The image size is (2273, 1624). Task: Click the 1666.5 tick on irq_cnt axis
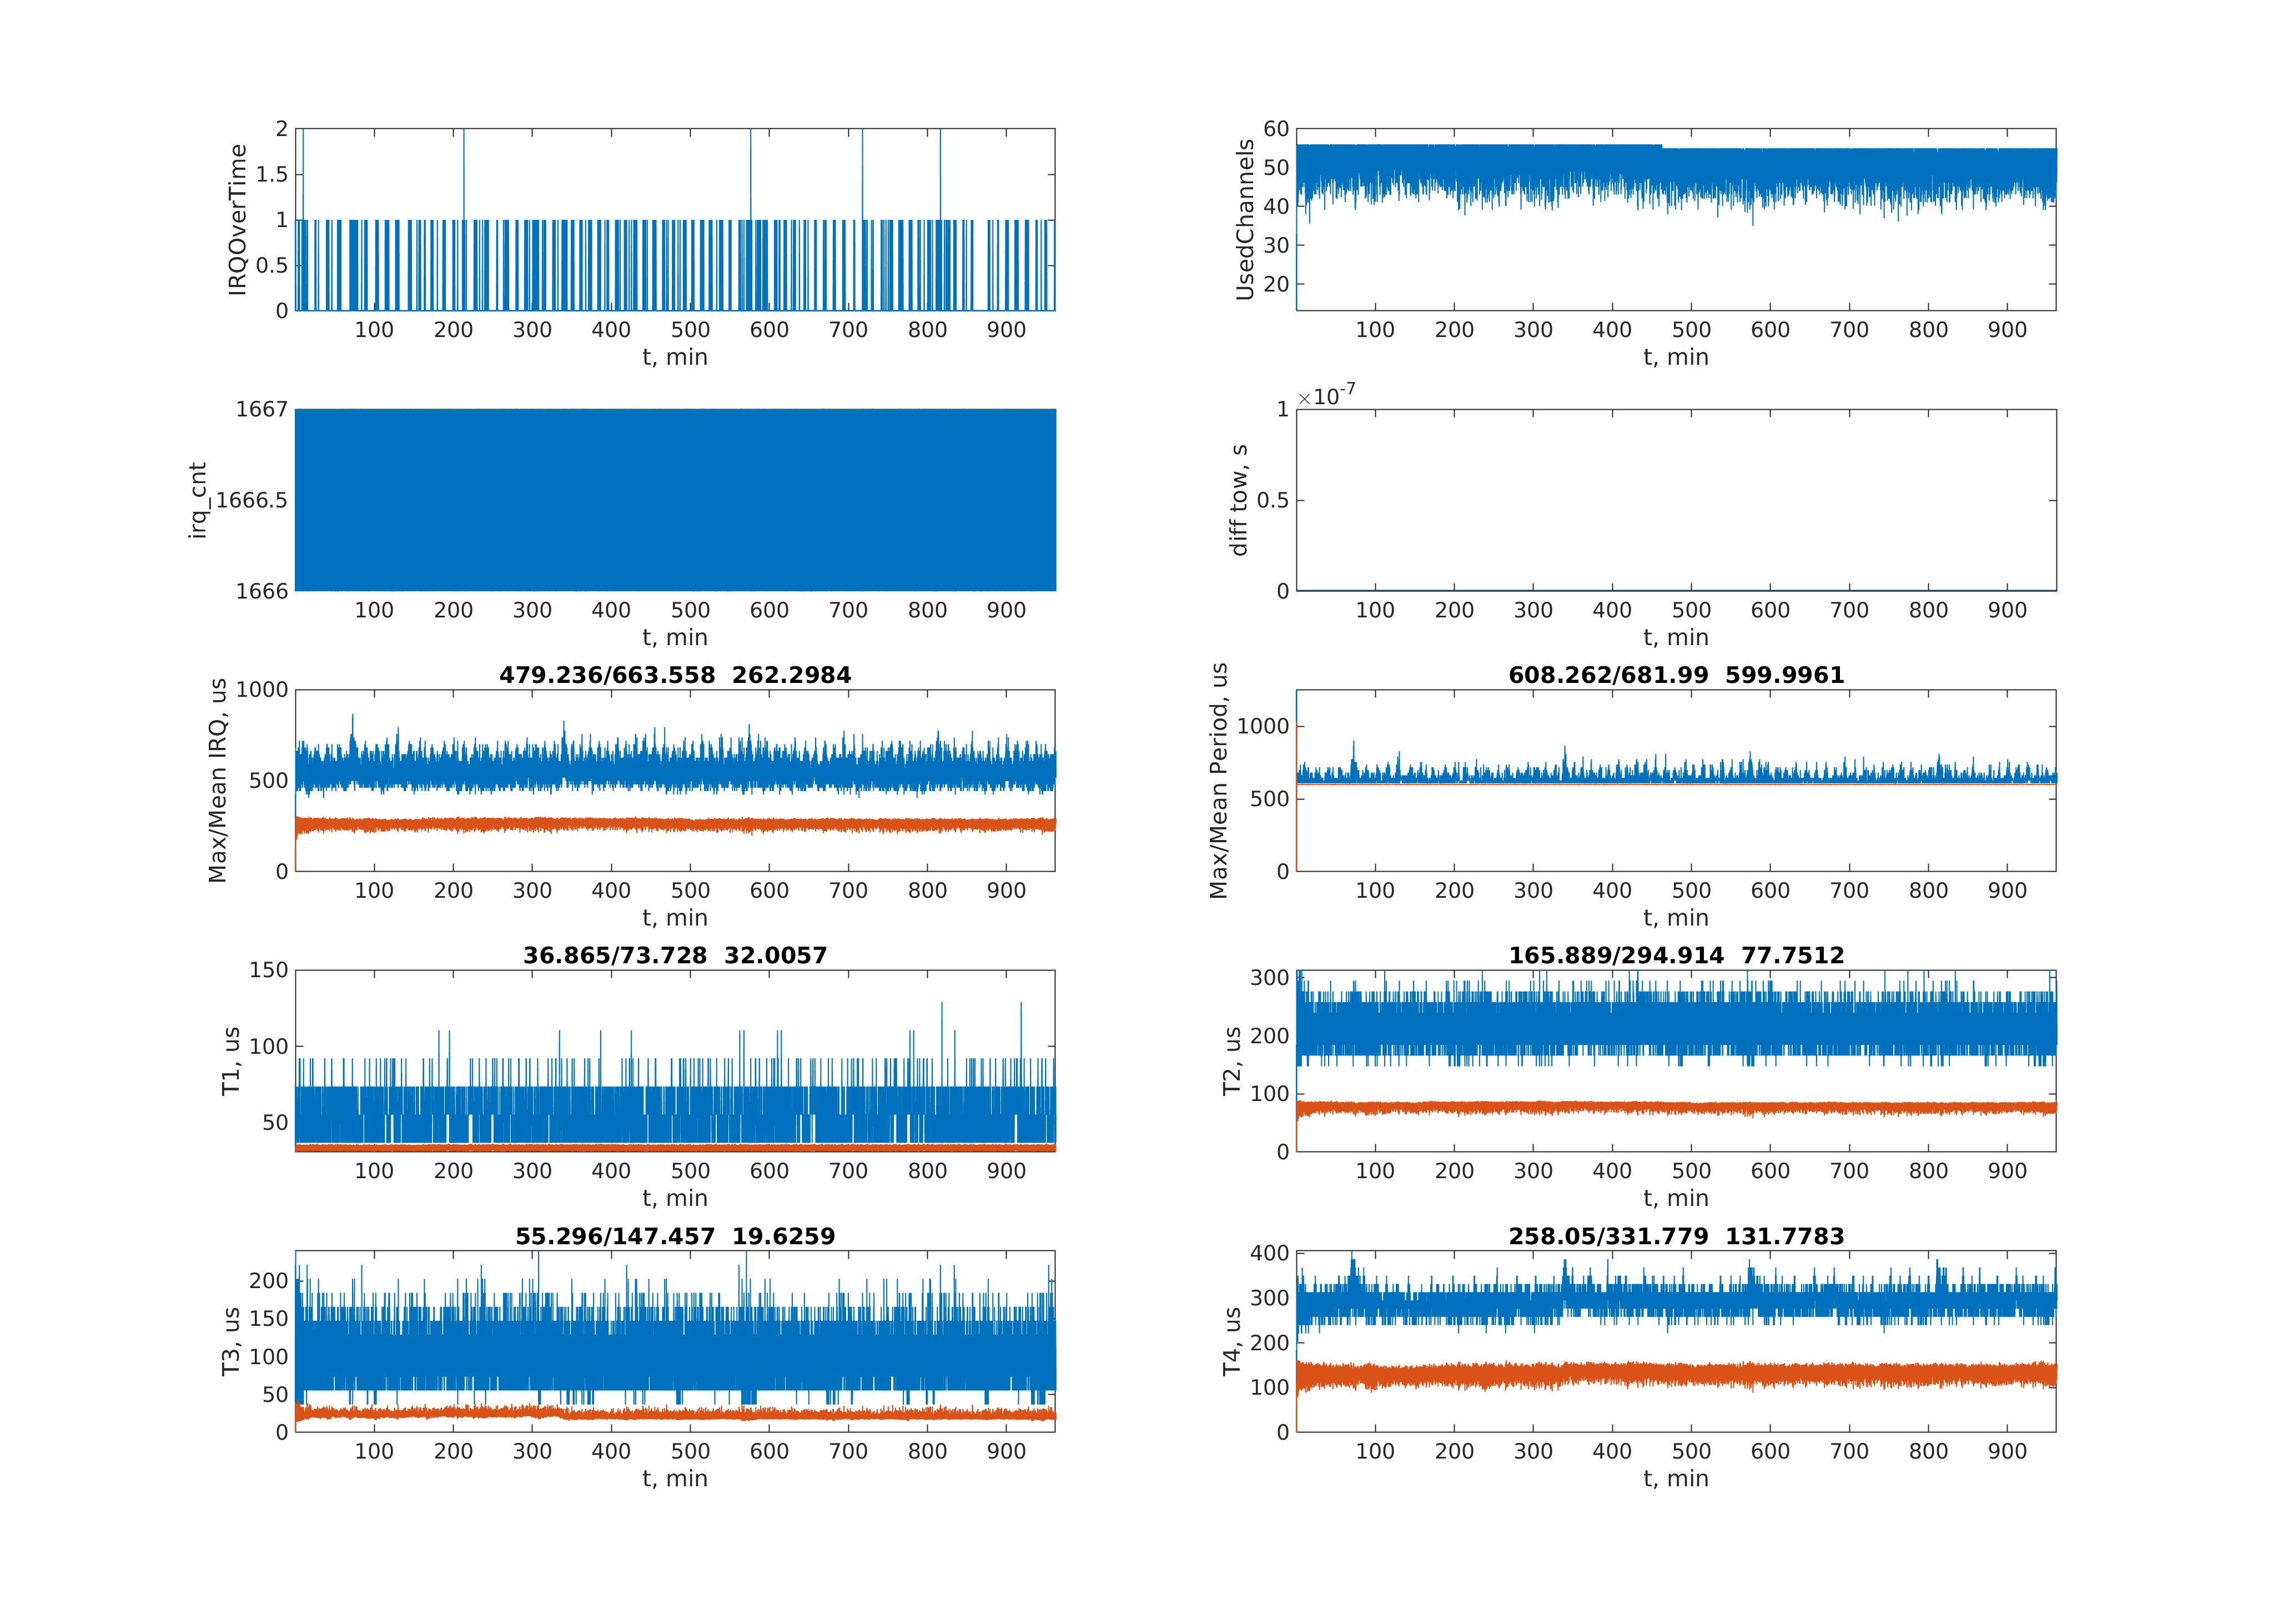(251, 500)
